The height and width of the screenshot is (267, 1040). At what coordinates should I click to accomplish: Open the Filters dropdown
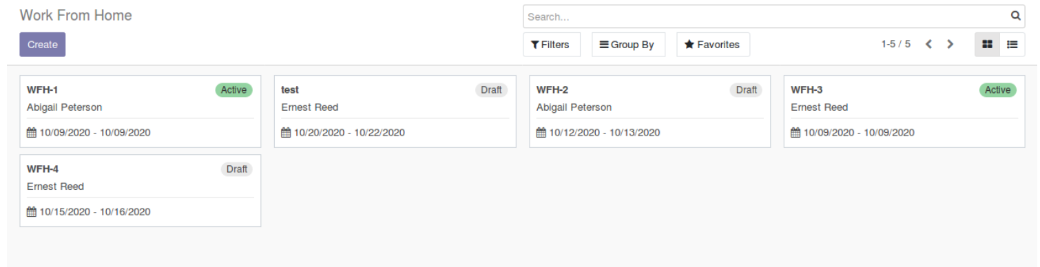point(551,44)
